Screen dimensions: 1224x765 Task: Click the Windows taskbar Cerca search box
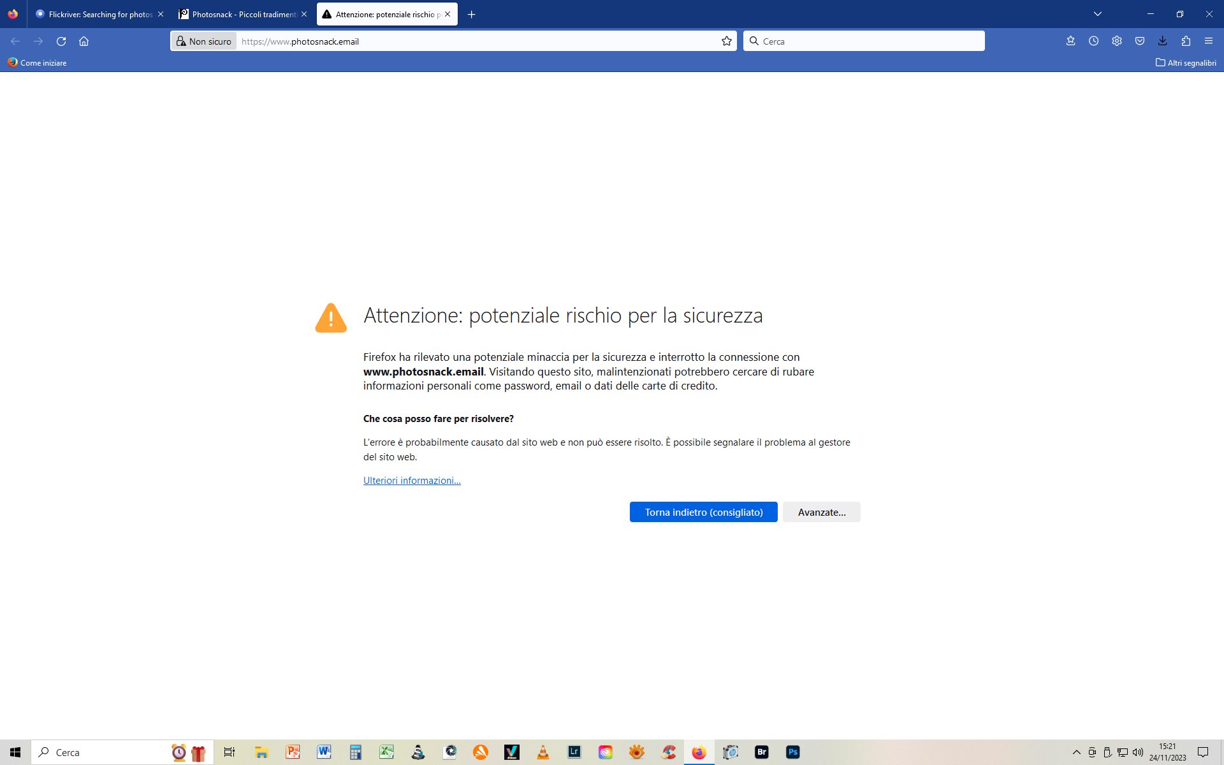[122, 752]
